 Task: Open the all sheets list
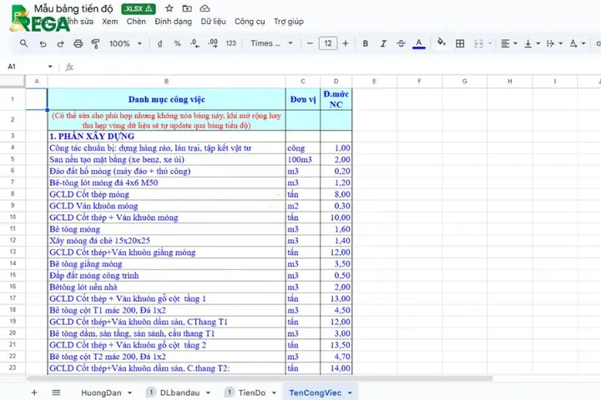coord(56,392)
